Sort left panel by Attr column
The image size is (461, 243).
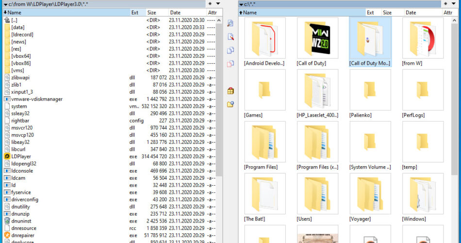pos(214,12)
